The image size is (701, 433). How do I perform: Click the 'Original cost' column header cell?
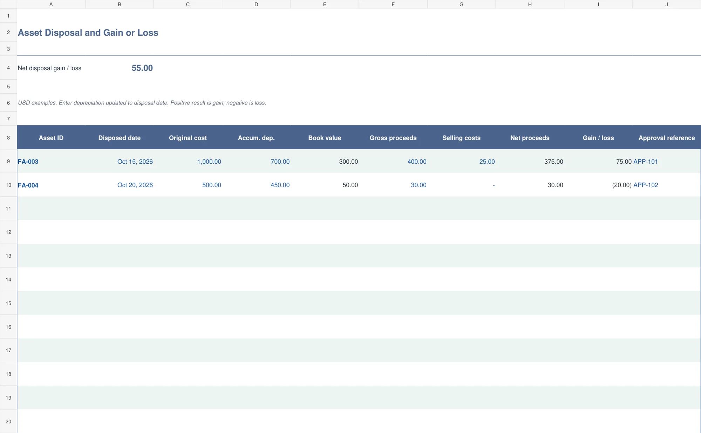[x=188, y=138]
